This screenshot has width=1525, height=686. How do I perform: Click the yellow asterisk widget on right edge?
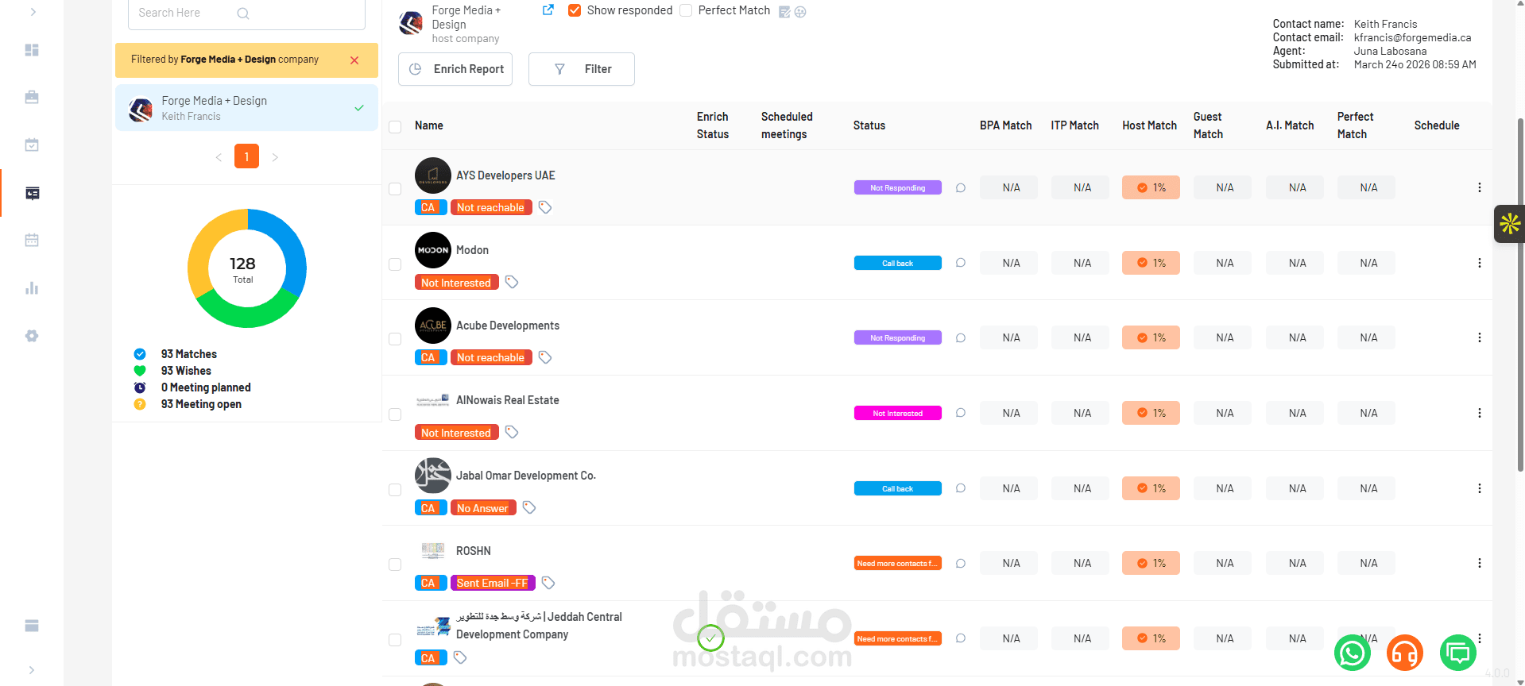(1510, 224)
